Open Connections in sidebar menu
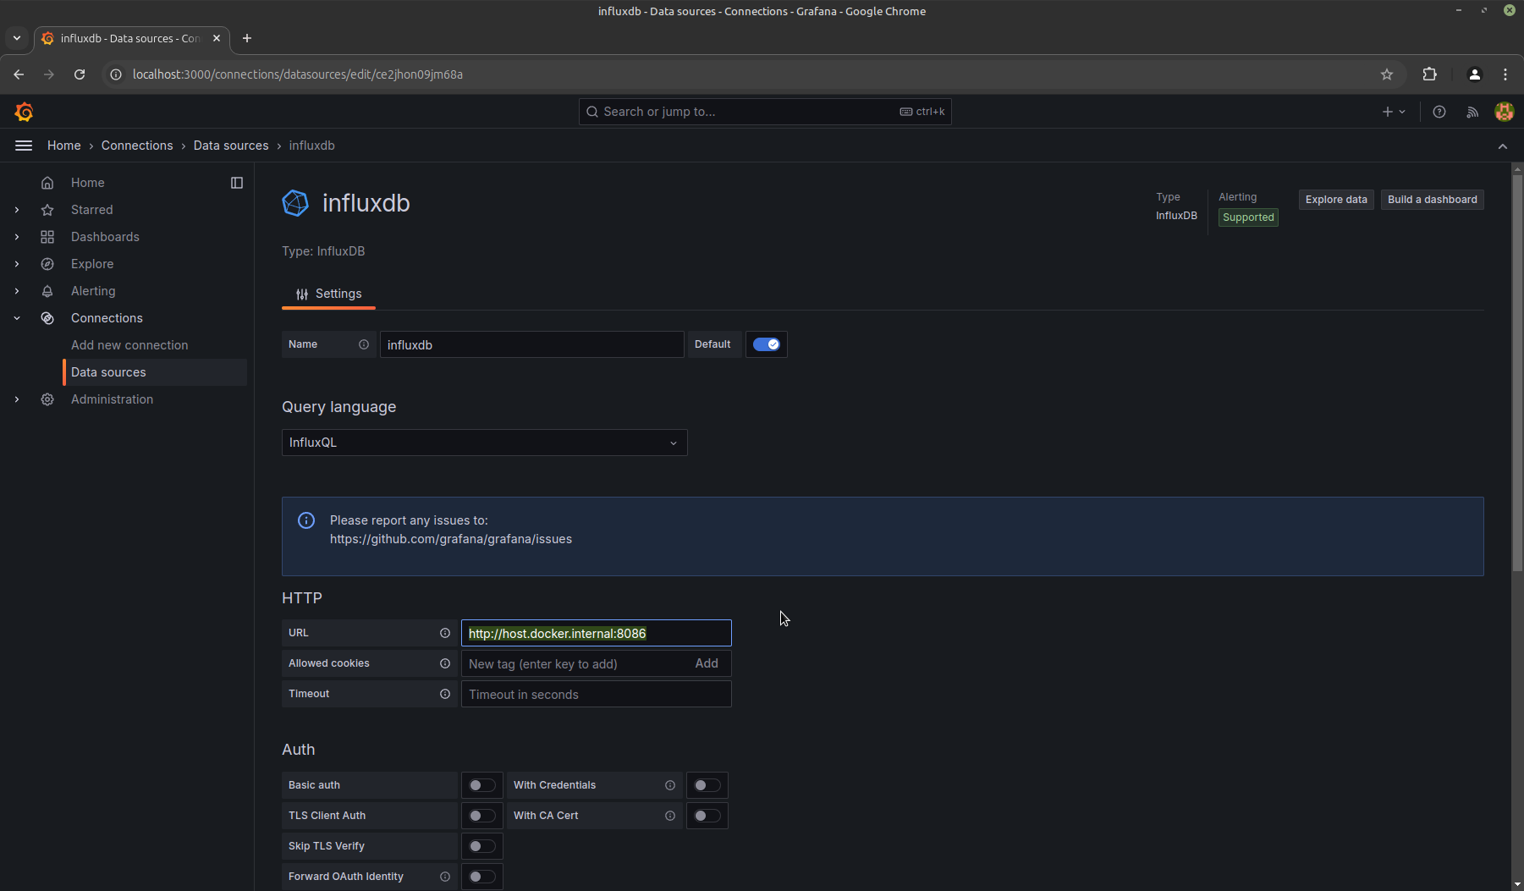 coord(107,318)
